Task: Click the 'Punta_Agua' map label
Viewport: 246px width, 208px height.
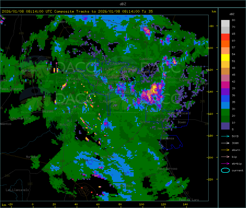Action: coord(125,186)
